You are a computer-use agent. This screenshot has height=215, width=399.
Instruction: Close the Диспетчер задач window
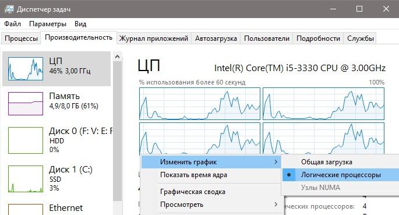click(x=386, y=9)
